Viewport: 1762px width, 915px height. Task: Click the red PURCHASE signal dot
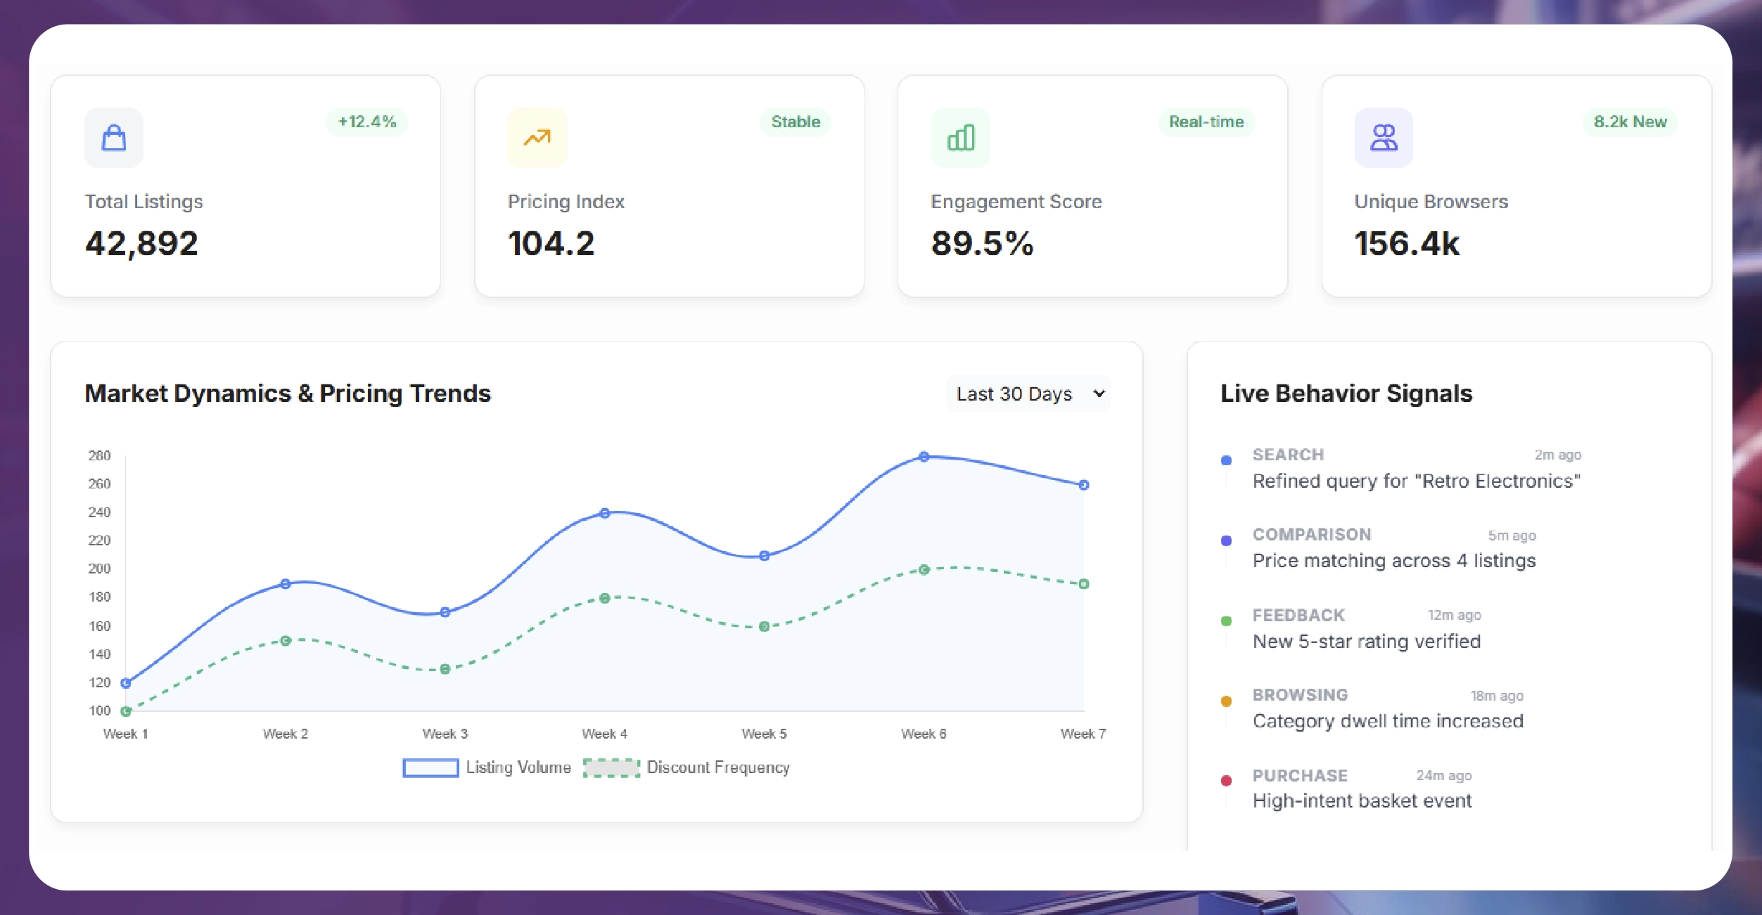tap(1226, 780)
